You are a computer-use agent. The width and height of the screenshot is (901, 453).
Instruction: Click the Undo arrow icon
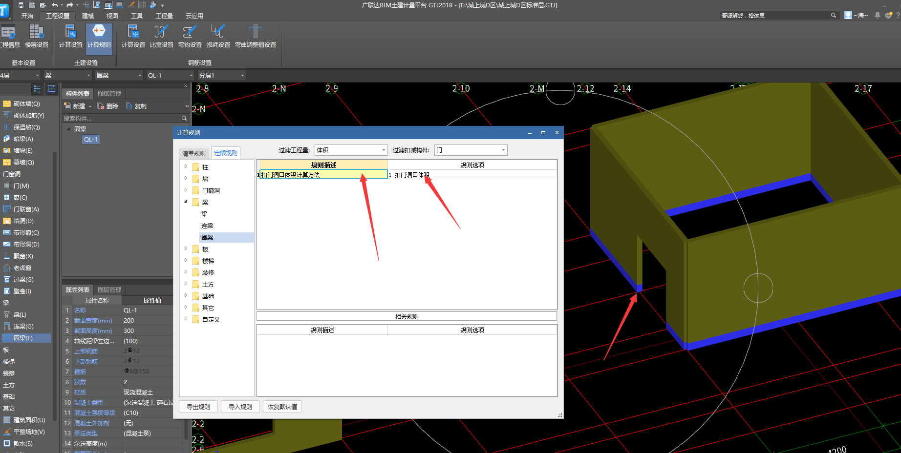pos(55,5)
